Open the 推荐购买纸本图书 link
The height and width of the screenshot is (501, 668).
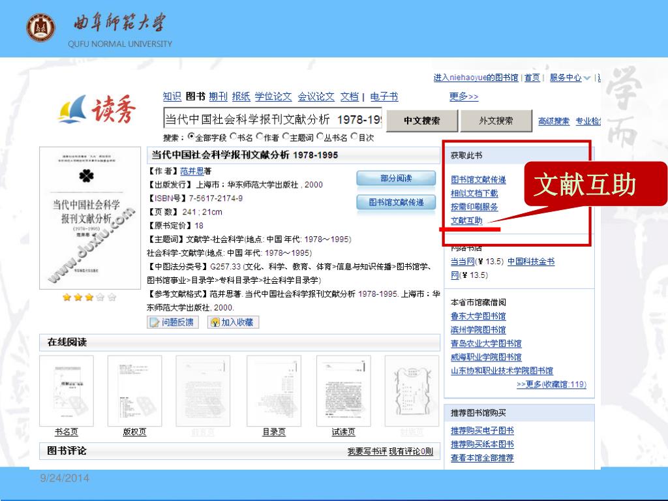482,444
